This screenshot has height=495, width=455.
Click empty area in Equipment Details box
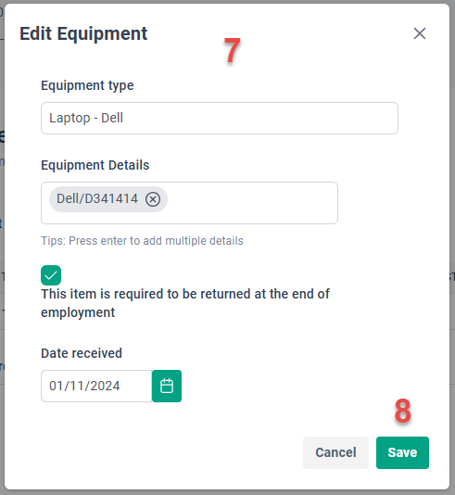coord(252,203)
